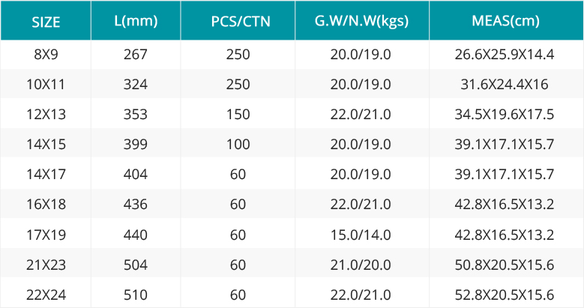Screen dimensions: 584x308
Task: Click the 353 length value
Action: coord(136,114)
